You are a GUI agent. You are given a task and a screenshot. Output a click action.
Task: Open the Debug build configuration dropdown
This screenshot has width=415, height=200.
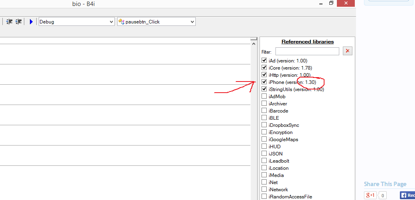[x=77, y=22]
